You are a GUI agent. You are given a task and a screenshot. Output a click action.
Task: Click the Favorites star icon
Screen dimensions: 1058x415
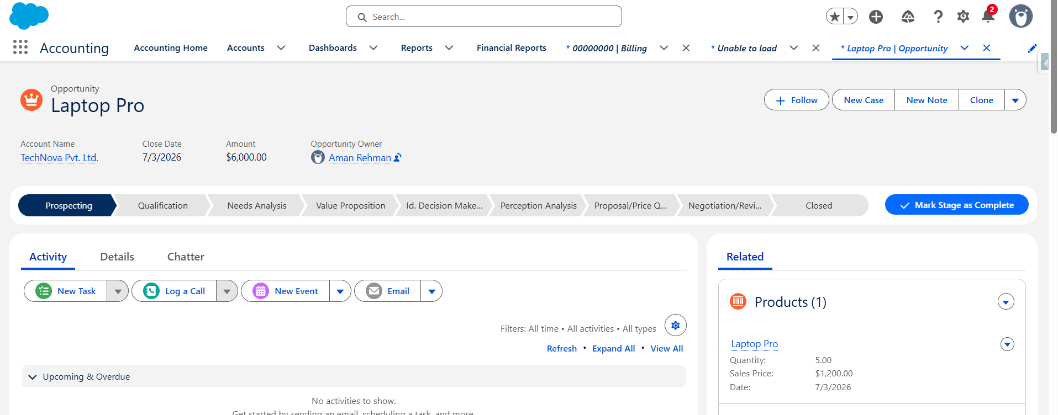pos(835,17)
